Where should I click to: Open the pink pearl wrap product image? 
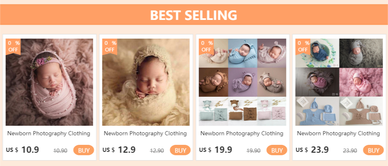coord(49,82)
